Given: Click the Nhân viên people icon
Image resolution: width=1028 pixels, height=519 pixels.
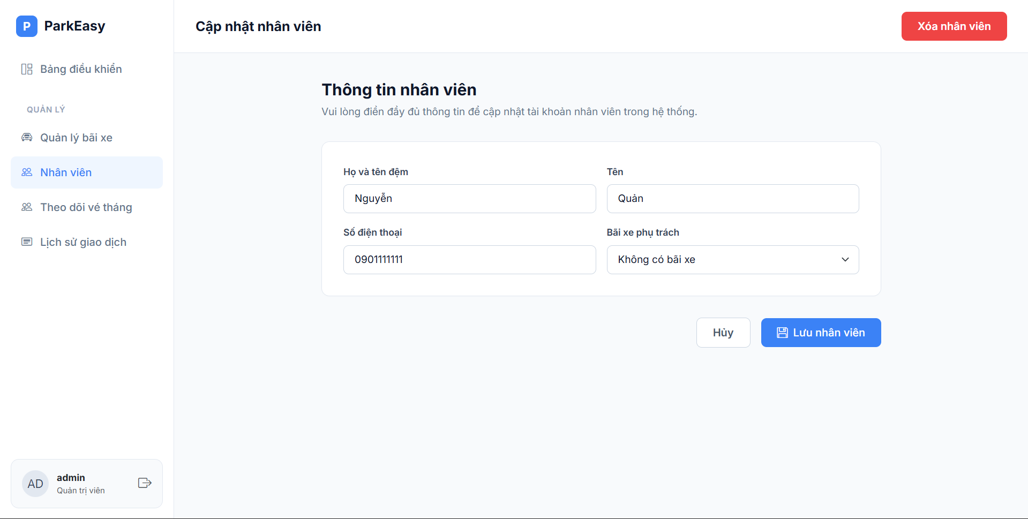Looking at the screenshot, I should [x=27, y=172].
